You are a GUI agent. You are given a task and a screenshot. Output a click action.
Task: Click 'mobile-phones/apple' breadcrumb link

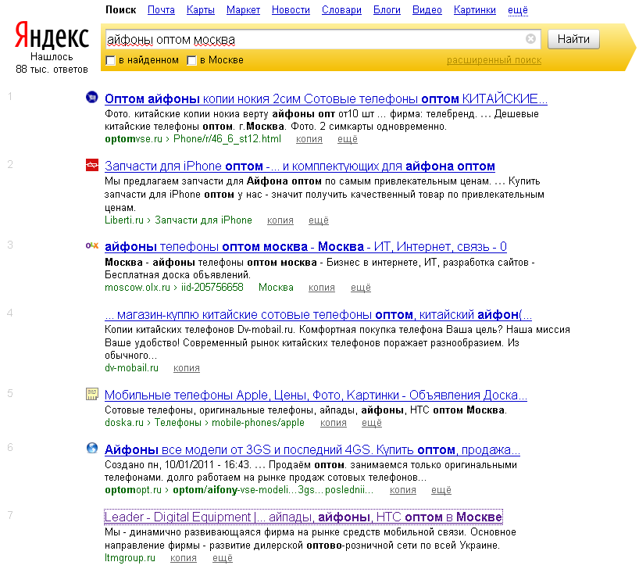(x=258, y=423)
